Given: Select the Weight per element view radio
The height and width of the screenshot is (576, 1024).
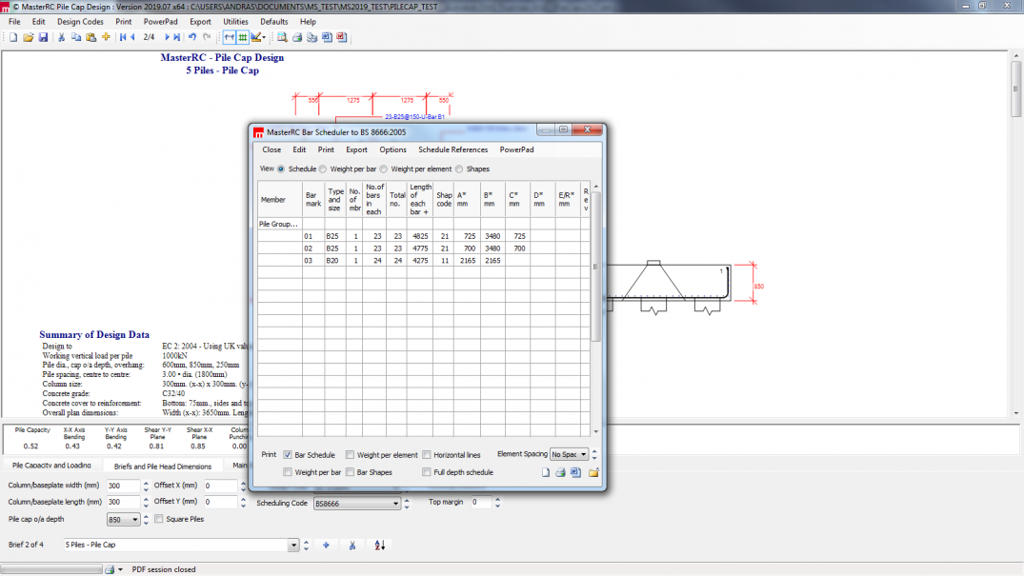Looking at the screenshot, I should tap(383, 169).
